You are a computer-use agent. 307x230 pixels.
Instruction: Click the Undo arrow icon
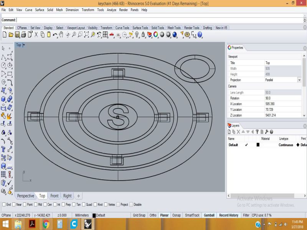tap(55, 34)
